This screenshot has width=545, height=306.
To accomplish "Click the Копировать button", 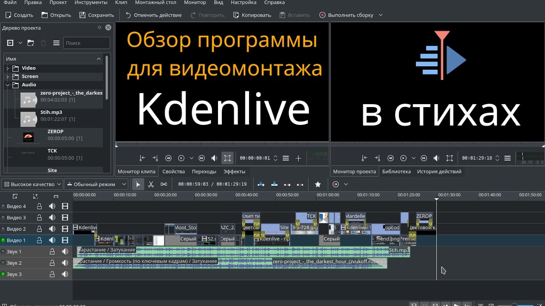I will pyautogui.click(x=252, y=15).
